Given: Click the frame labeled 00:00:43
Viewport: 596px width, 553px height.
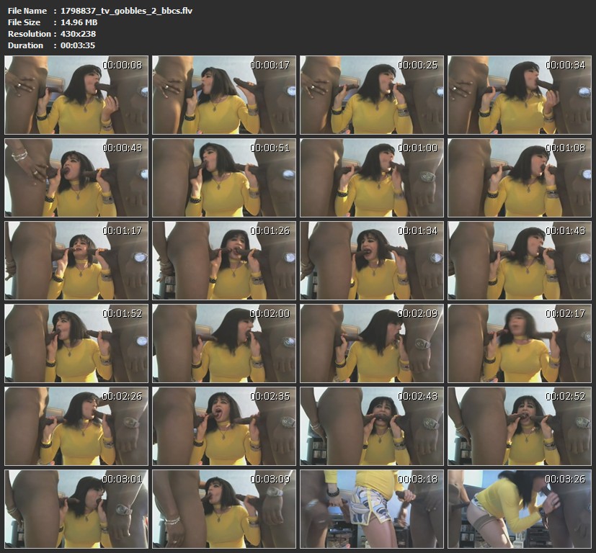Looking at the screenshot, I should point(76,178).
